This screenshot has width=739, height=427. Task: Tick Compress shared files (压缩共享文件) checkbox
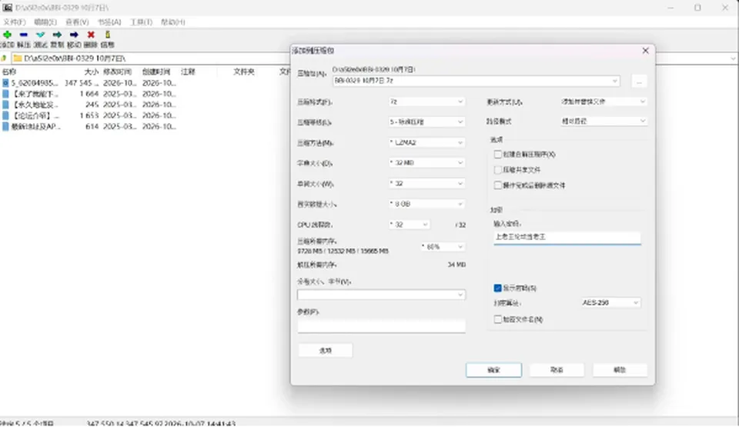click(x=498, y=170)
